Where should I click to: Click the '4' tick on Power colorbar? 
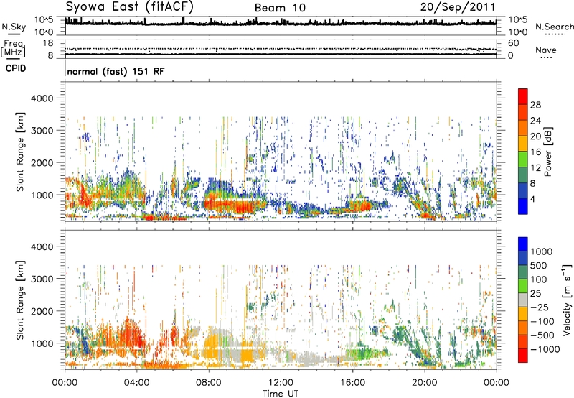(532, 199)
